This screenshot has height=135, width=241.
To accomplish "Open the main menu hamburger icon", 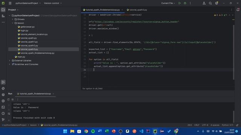I will 10,3.
